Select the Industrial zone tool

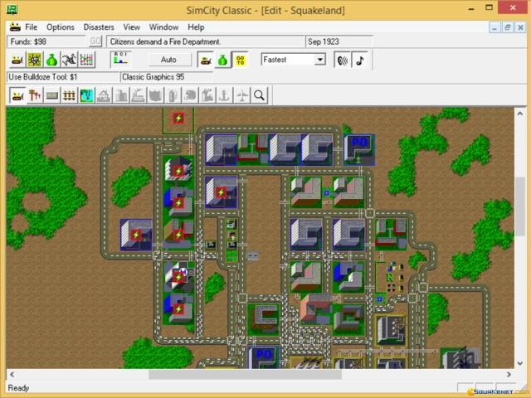pyautogui.click(x=139, y=95)
